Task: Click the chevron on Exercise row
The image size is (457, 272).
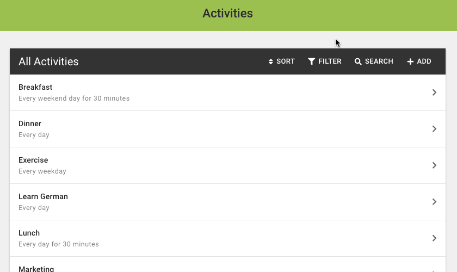Action: point(434,165)
